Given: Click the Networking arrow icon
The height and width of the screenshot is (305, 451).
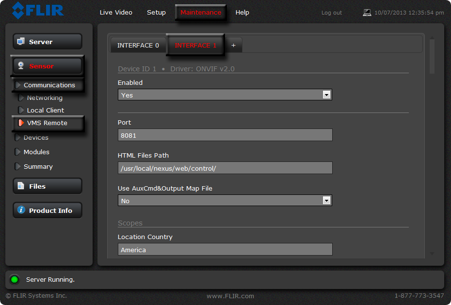Looking at the screenshot, I should point(20,97).
